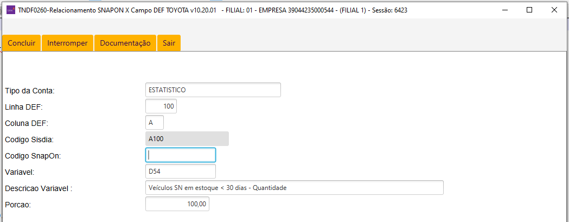The width and height of the screenshot is (569, 222).
Task: Close the TNDF0260 window
Action: pos(554,10)
